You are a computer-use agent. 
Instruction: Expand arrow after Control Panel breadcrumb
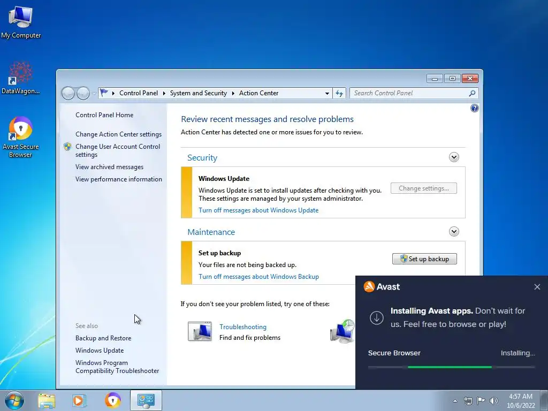[164, 93]
